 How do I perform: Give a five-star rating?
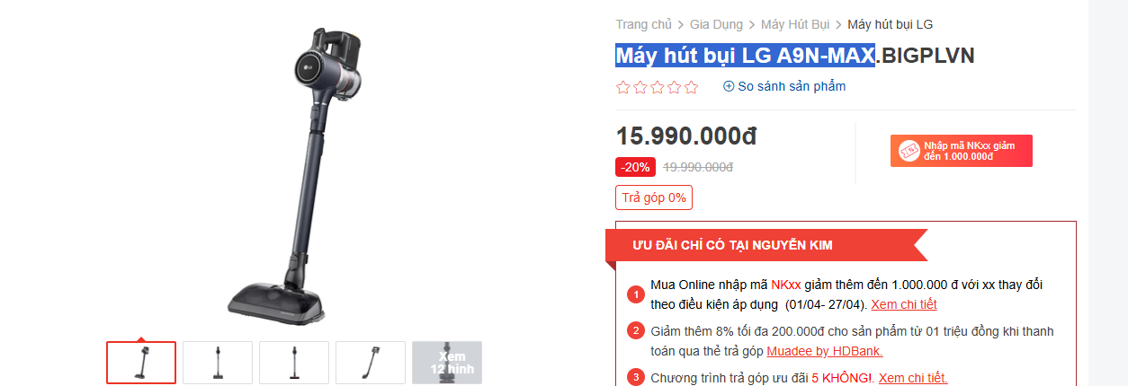point(691,87)
